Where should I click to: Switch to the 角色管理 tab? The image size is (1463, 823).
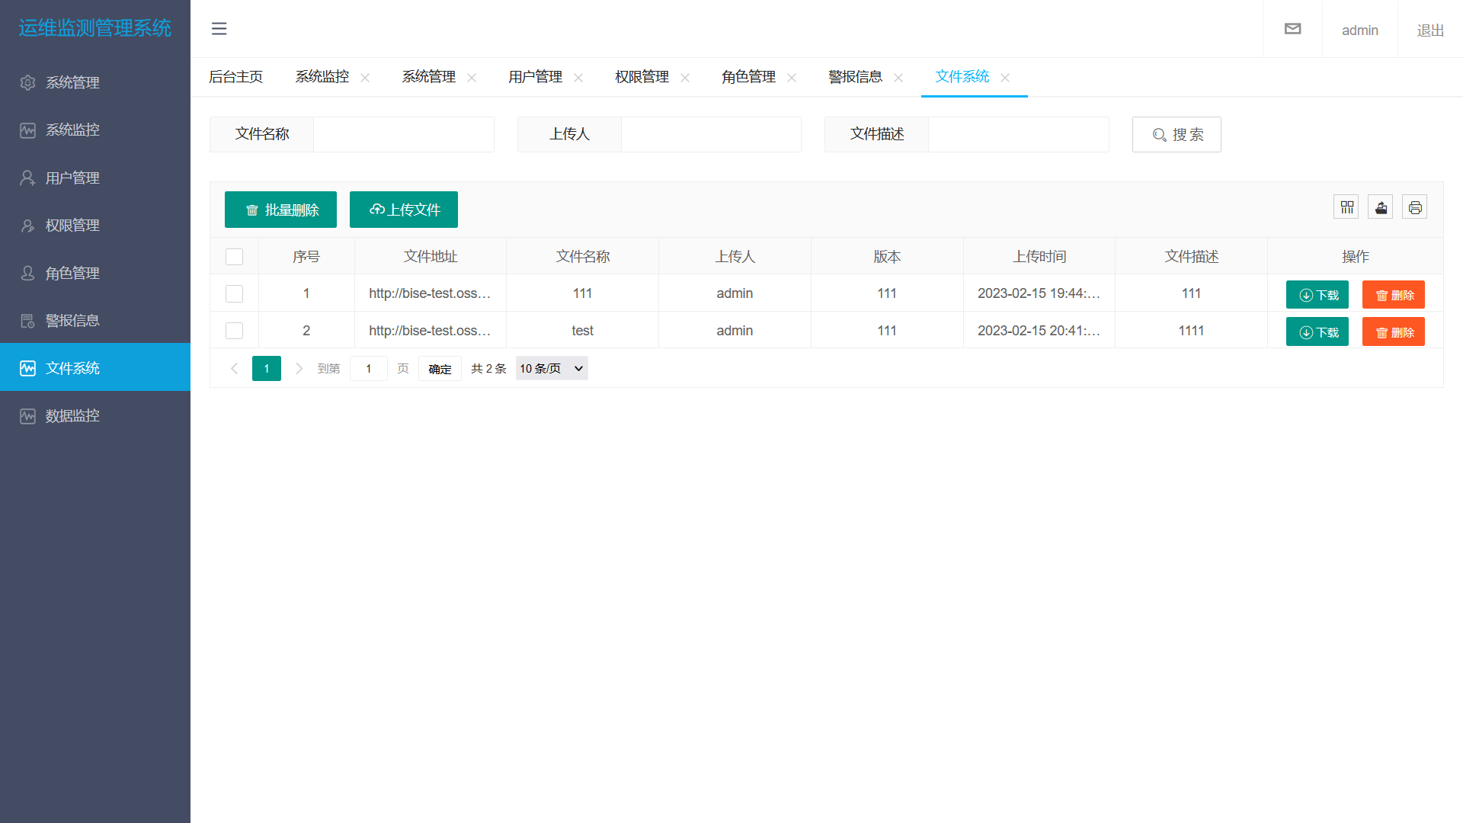click(x=749, y=77)
